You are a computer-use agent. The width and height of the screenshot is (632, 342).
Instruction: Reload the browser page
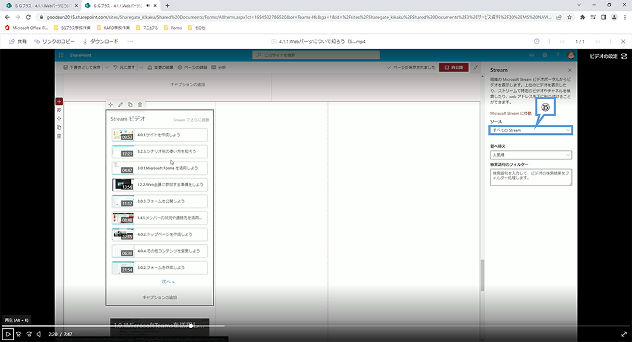28,17
